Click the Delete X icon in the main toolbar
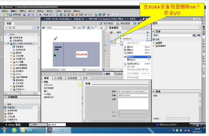Viewport: 209px width, 136px height. click(41, 15)
